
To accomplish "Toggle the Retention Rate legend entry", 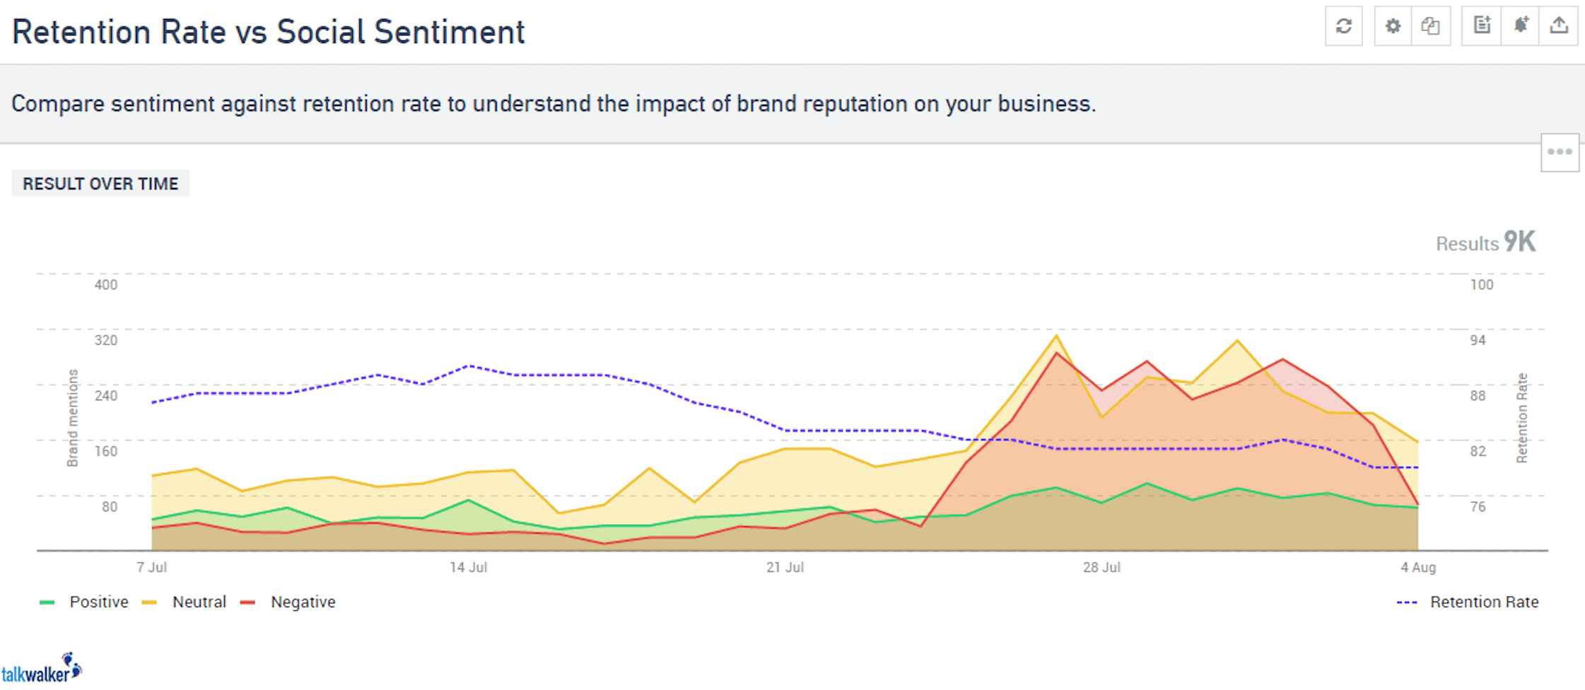I will tap(1483, 602).
